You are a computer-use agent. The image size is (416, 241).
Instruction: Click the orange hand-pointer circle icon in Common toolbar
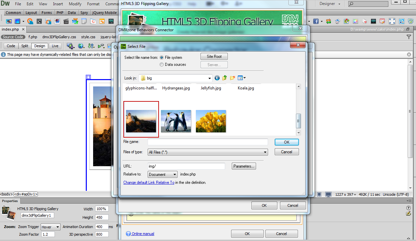pyautogui.click(x=30, y=21)
